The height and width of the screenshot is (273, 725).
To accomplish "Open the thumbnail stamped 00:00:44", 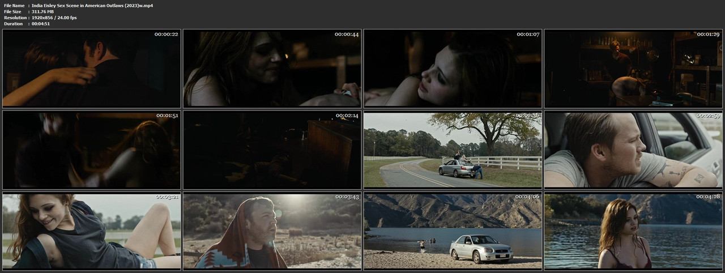I will coord(272,69).
